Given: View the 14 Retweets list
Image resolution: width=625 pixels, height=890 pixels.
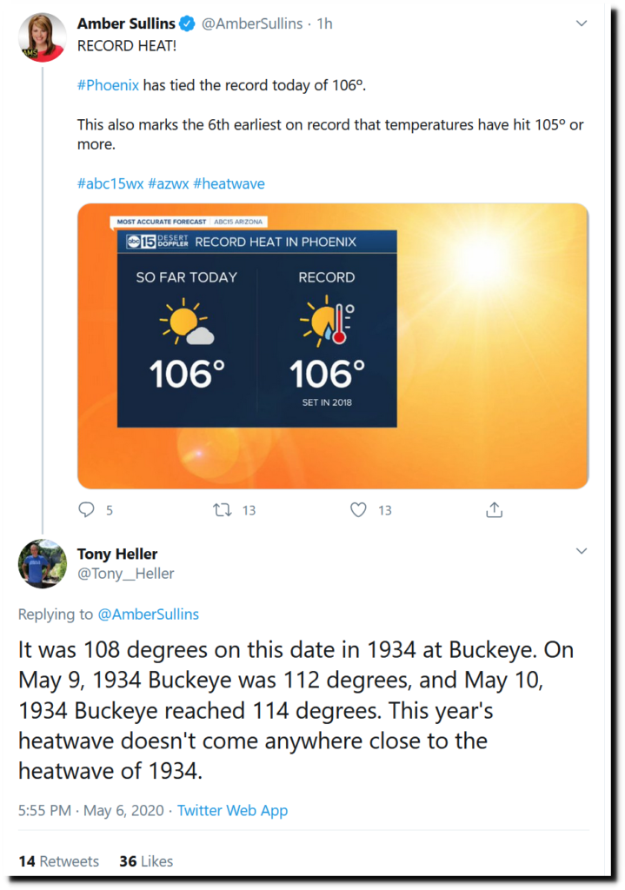Looking at the screenshot, I should click(x=58, y=861).
